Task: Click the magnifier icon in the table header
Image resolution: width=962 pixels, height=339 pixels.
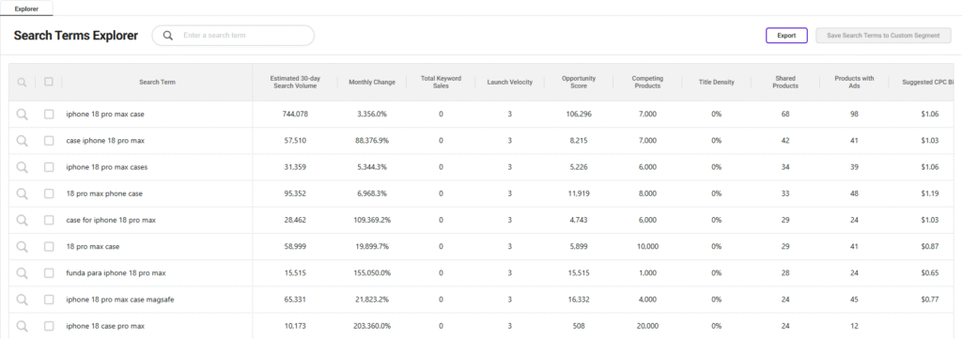Action: tap(23, 82)
